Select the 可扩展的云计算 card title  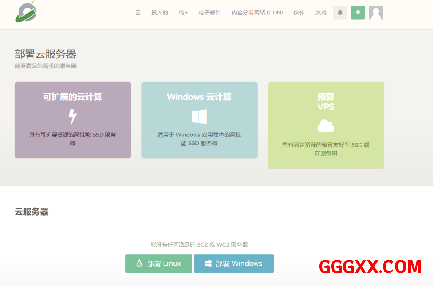pos(73,97)
